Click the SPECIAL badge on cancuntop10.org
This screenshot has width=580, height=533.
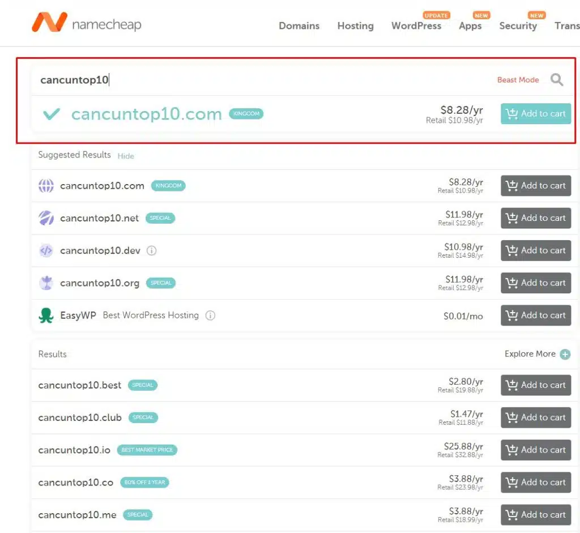point(161,283)
